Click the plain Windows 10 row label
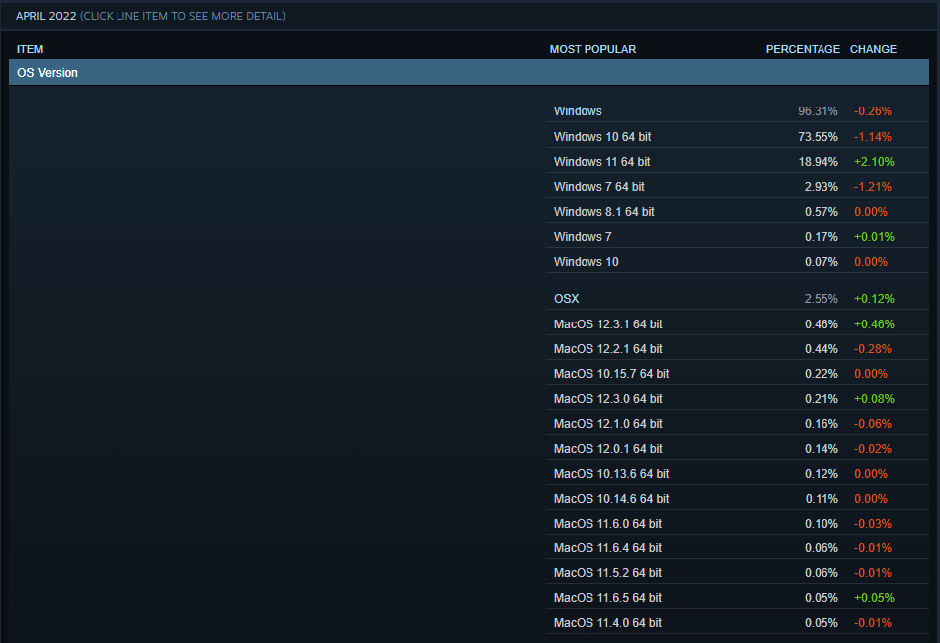The image size is (940, 643). click(586, 262)
